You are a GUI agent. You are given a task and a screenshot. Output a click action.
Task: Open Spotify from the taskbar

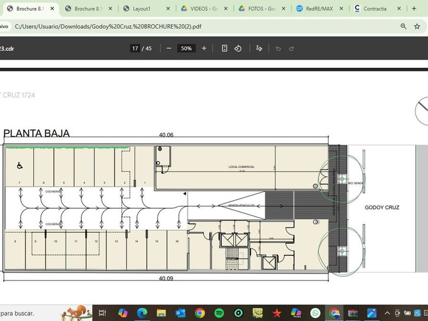click(x=219, y=313)
